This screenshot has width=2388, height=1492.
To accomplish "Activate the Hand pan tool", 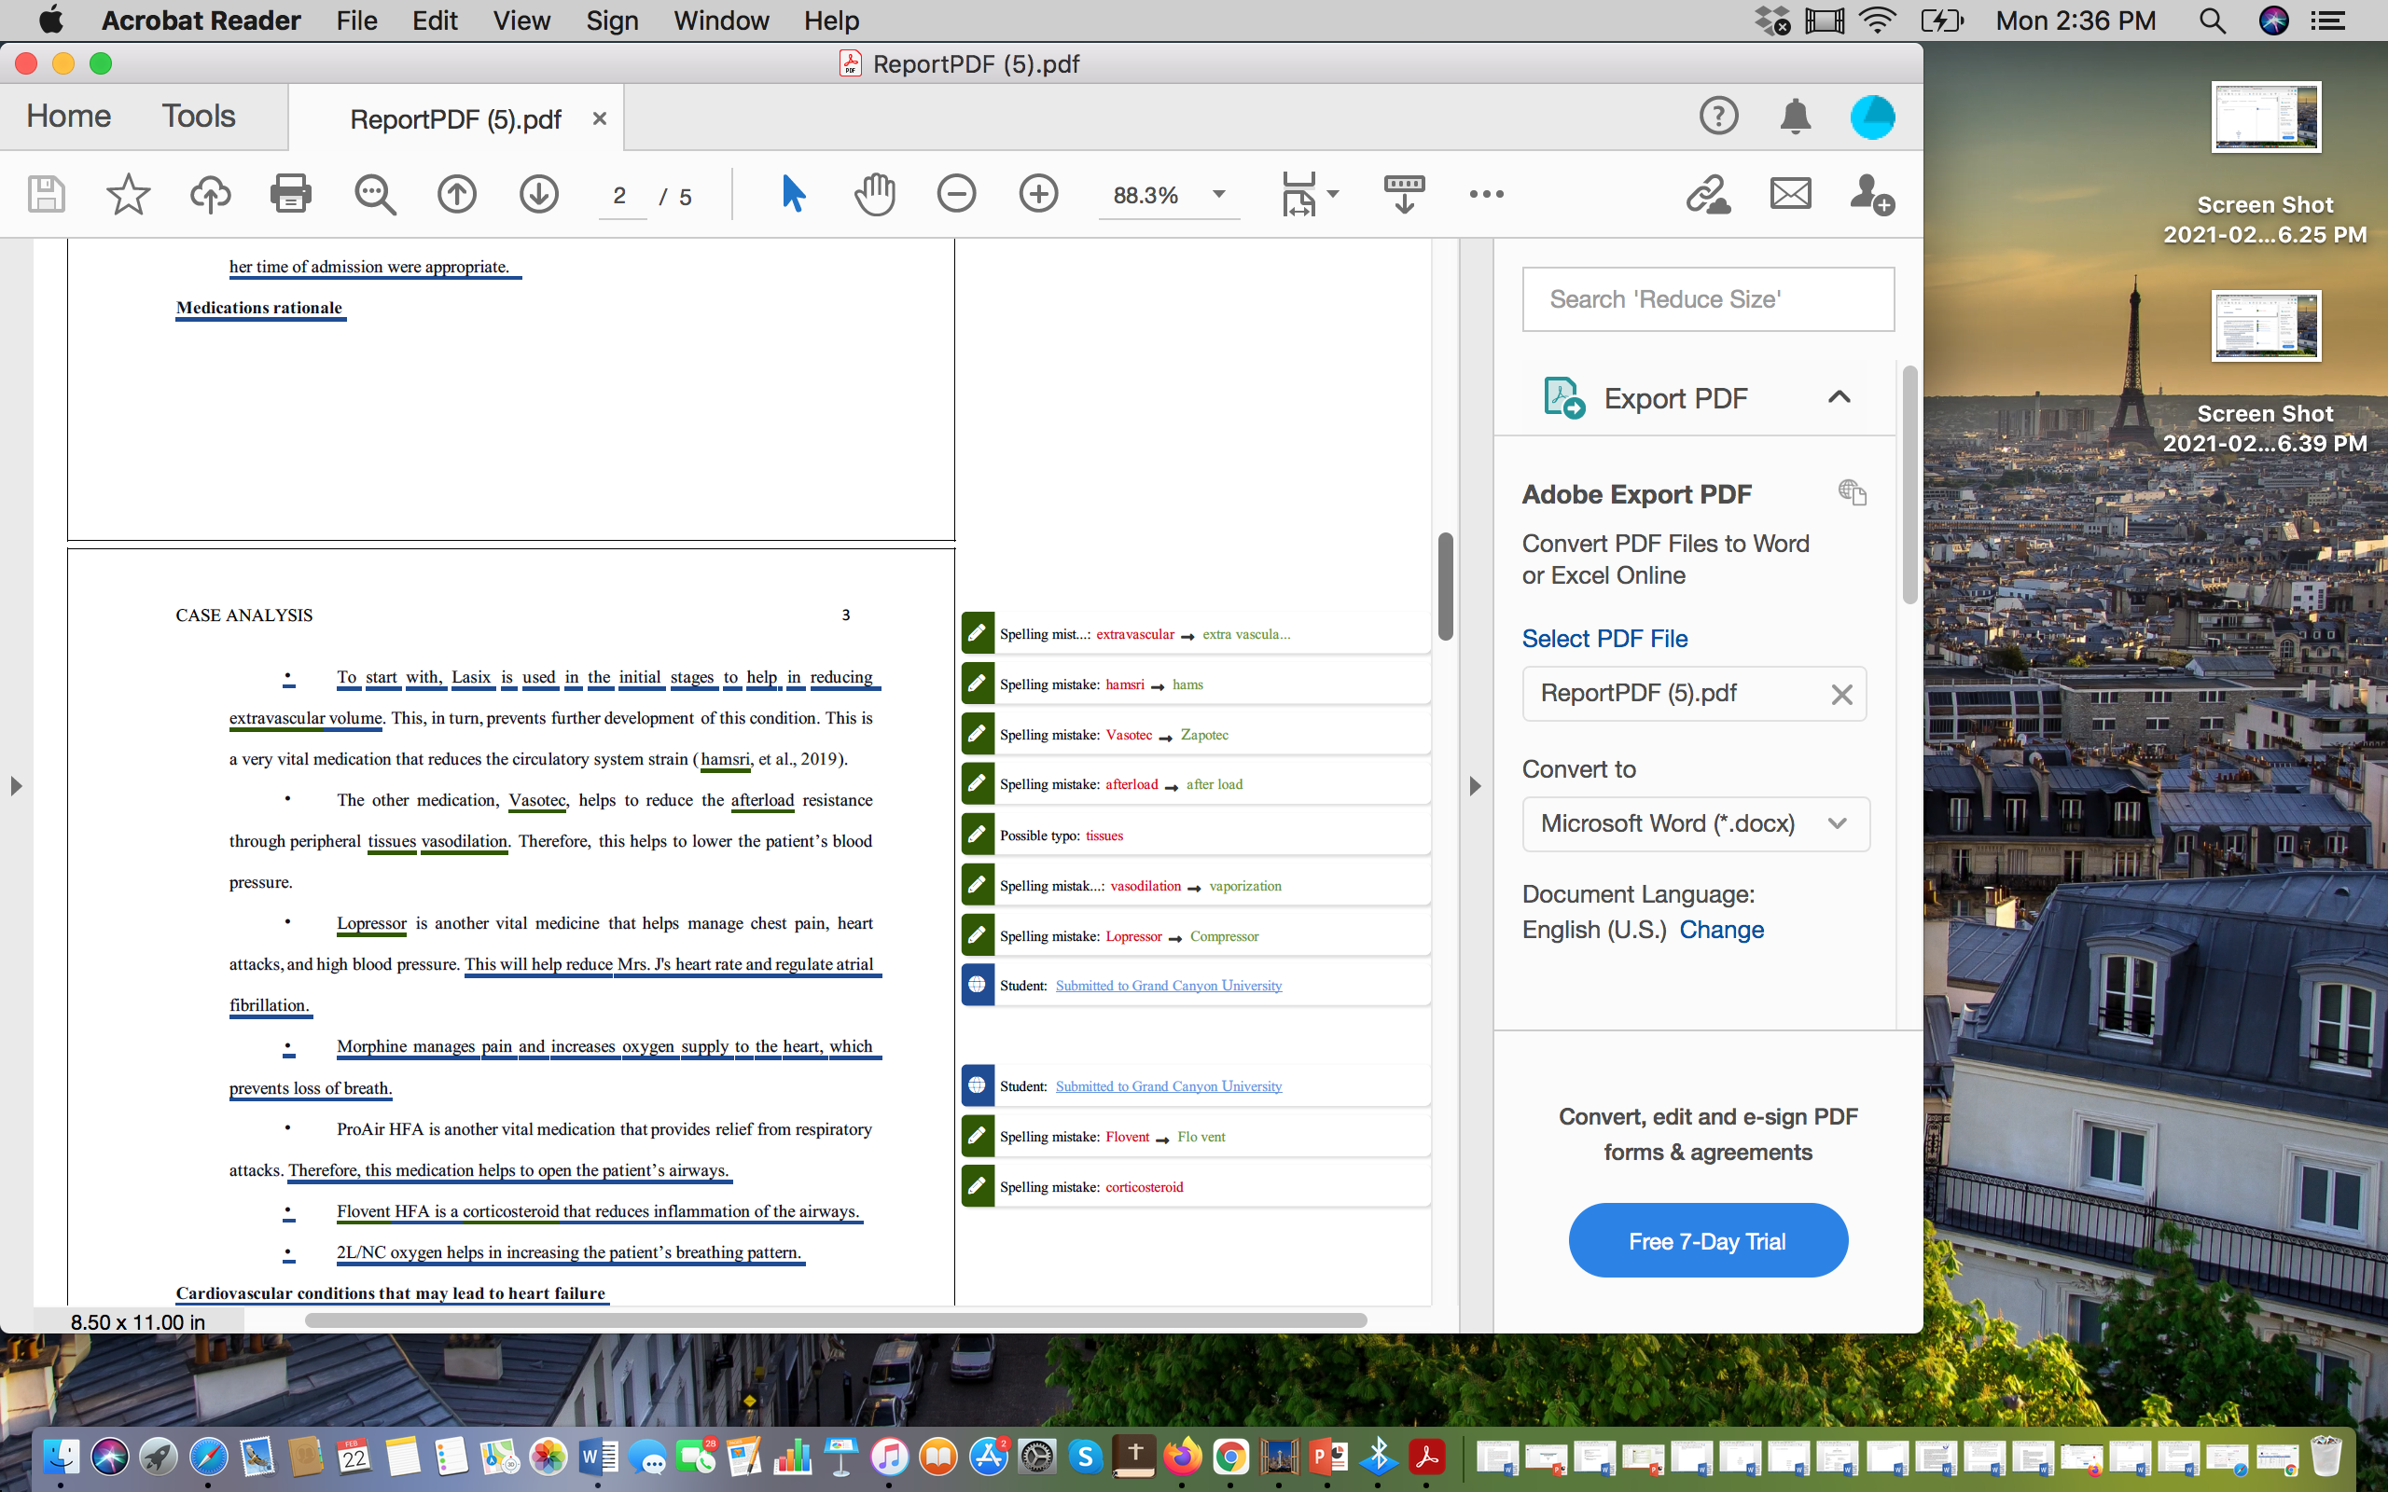I will (874, 193).
